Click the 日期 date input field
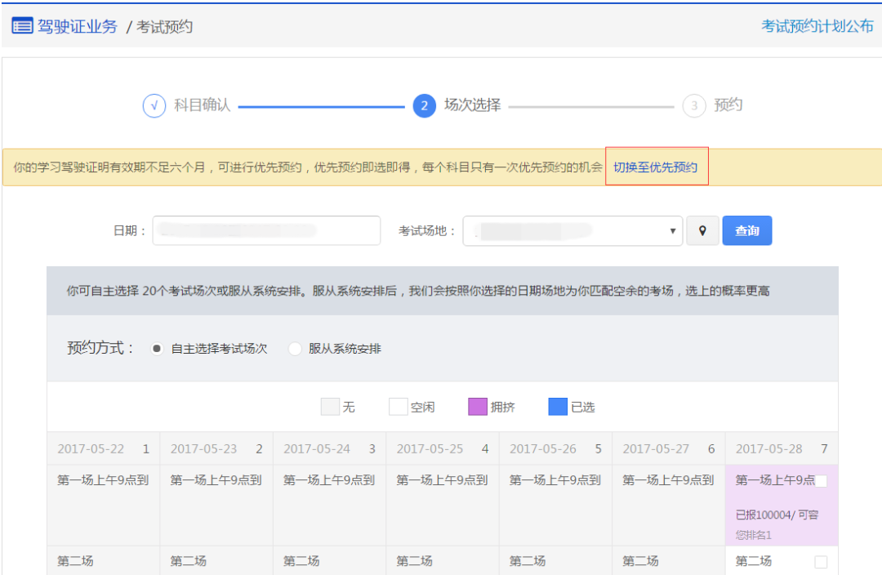The height and width of the screenshot is (575, 882). (x=266, y=231)
